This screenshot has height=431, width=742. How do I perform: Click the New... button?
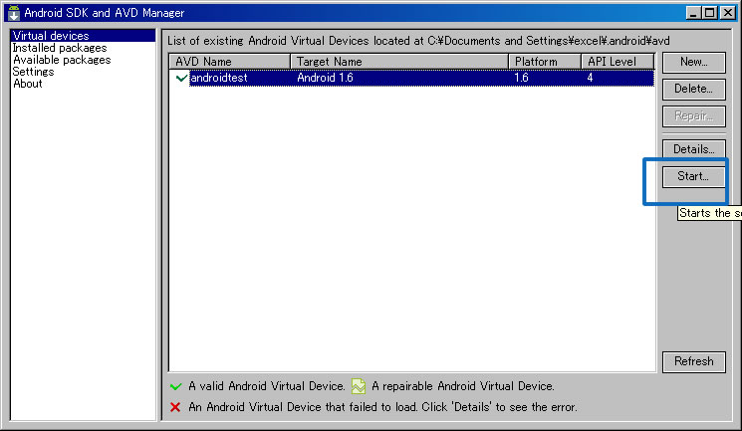tap(694, 62)
